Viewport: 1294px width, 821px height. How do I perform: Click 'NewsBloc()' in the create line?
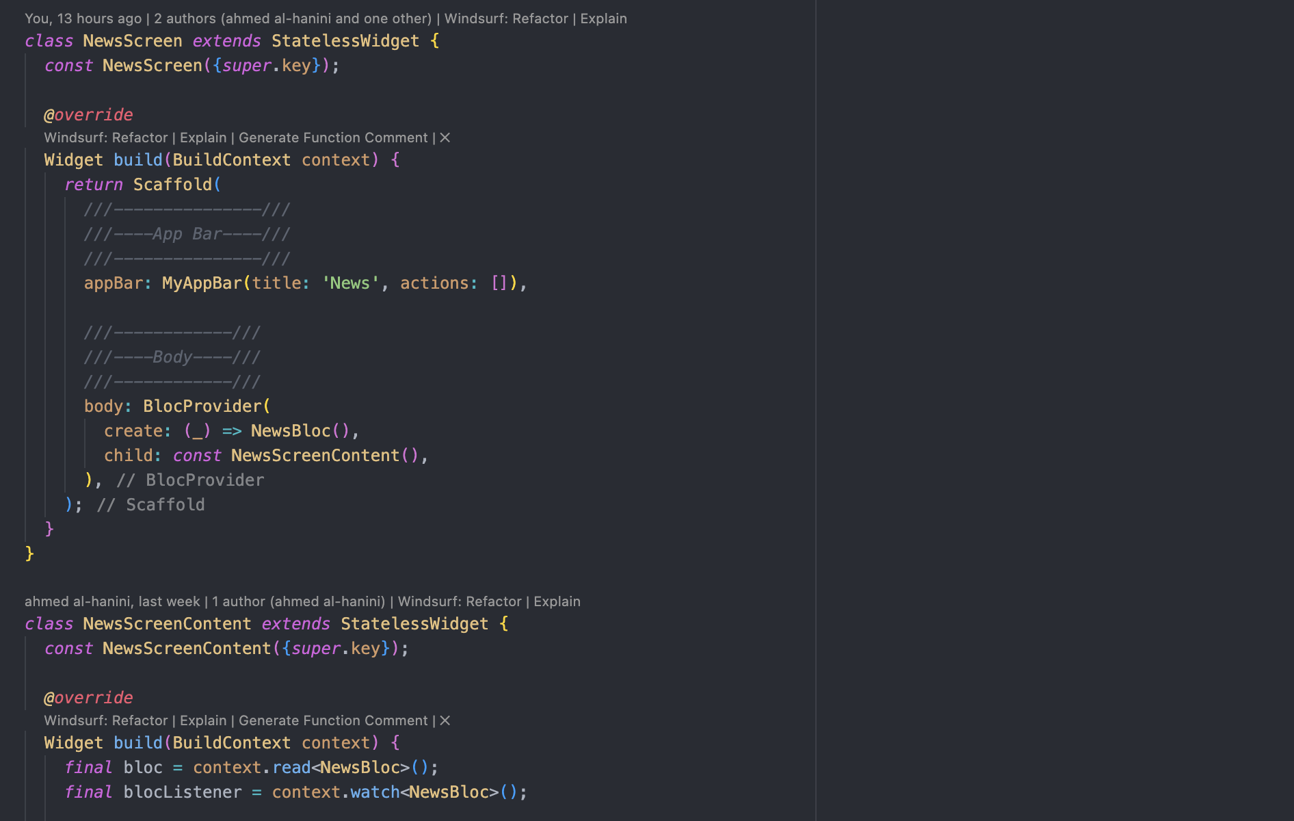coord(300,431)
